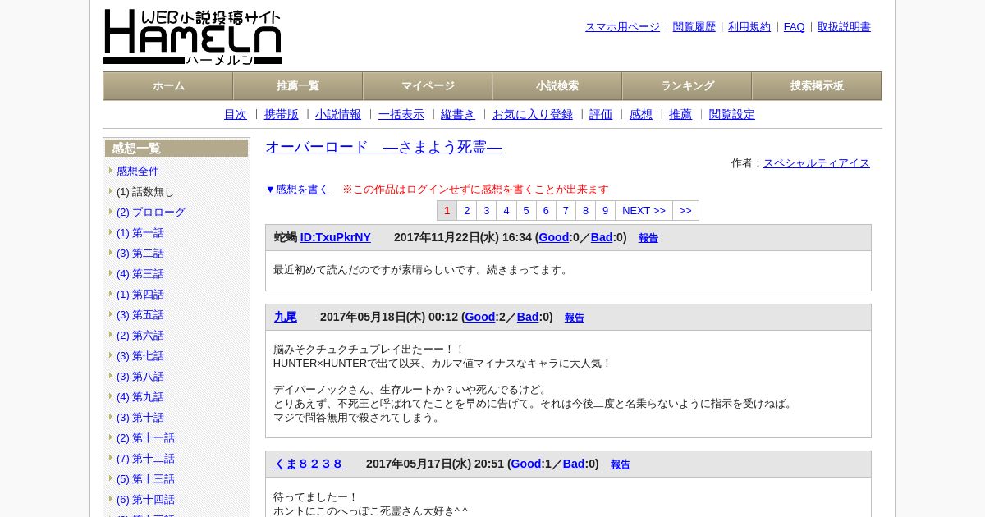This screenshot has height=517, width=985.
Task: Open 閲覧設定 in sub-menu
Action: [x=732, y=115]
